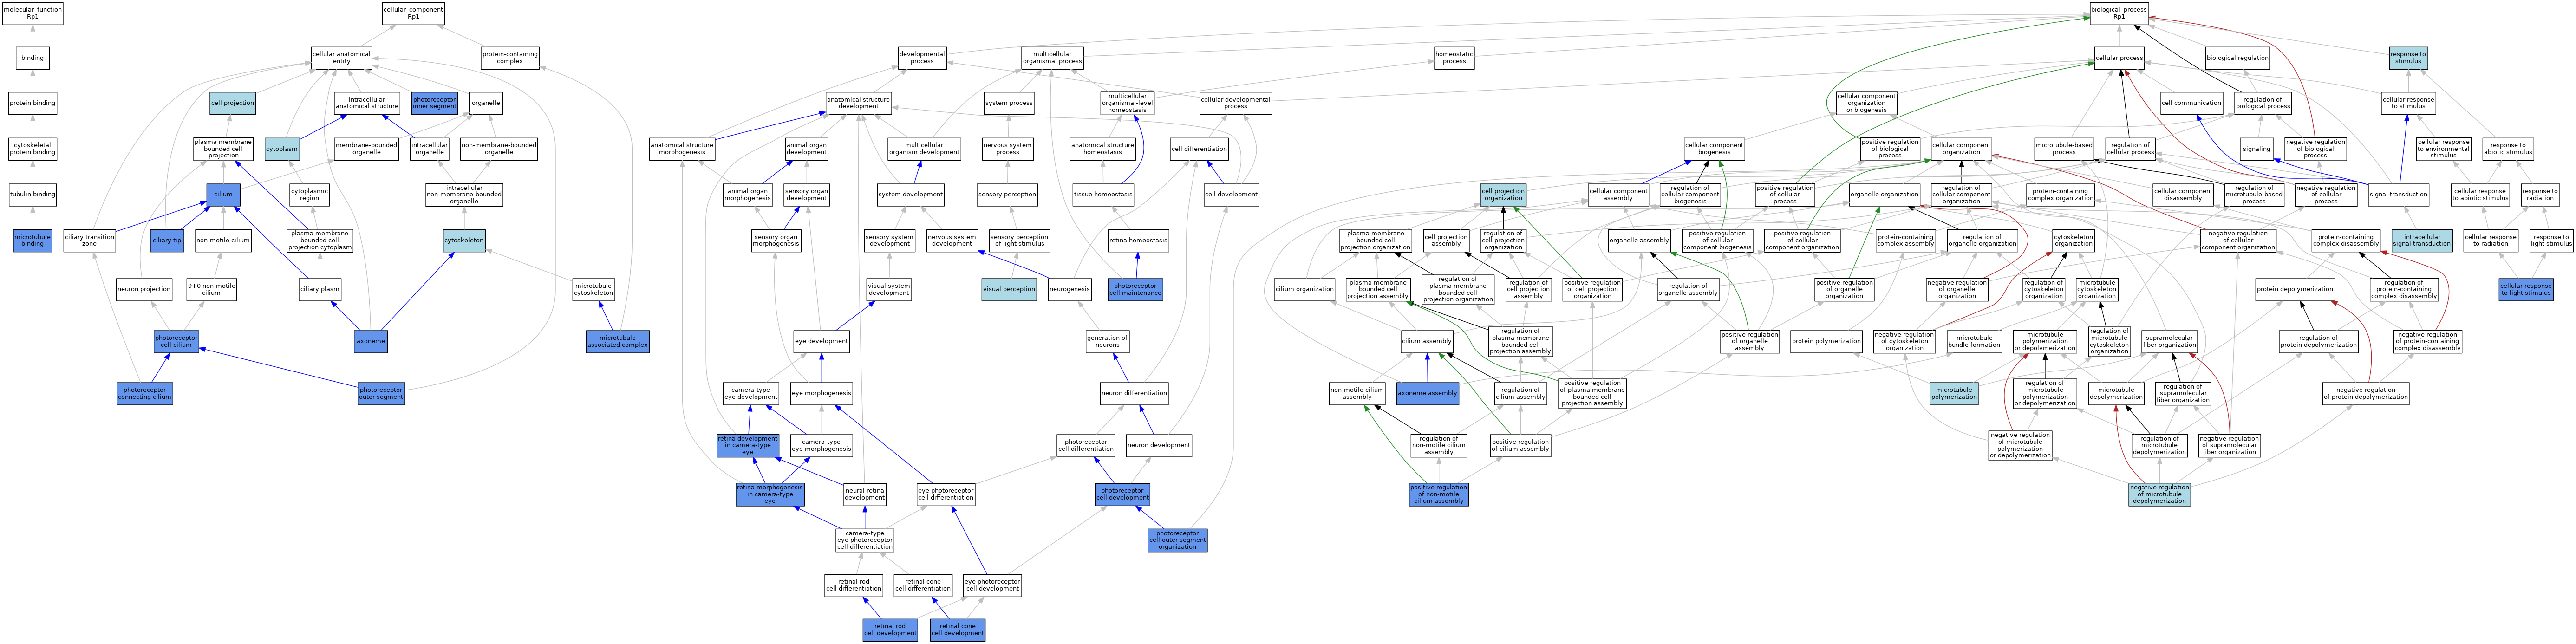Select the 'cellular_component Rp1' root node
Image resolution: width=2576 pixels, height=644 pixels.
pyautogui.click(x=413, y=13)
